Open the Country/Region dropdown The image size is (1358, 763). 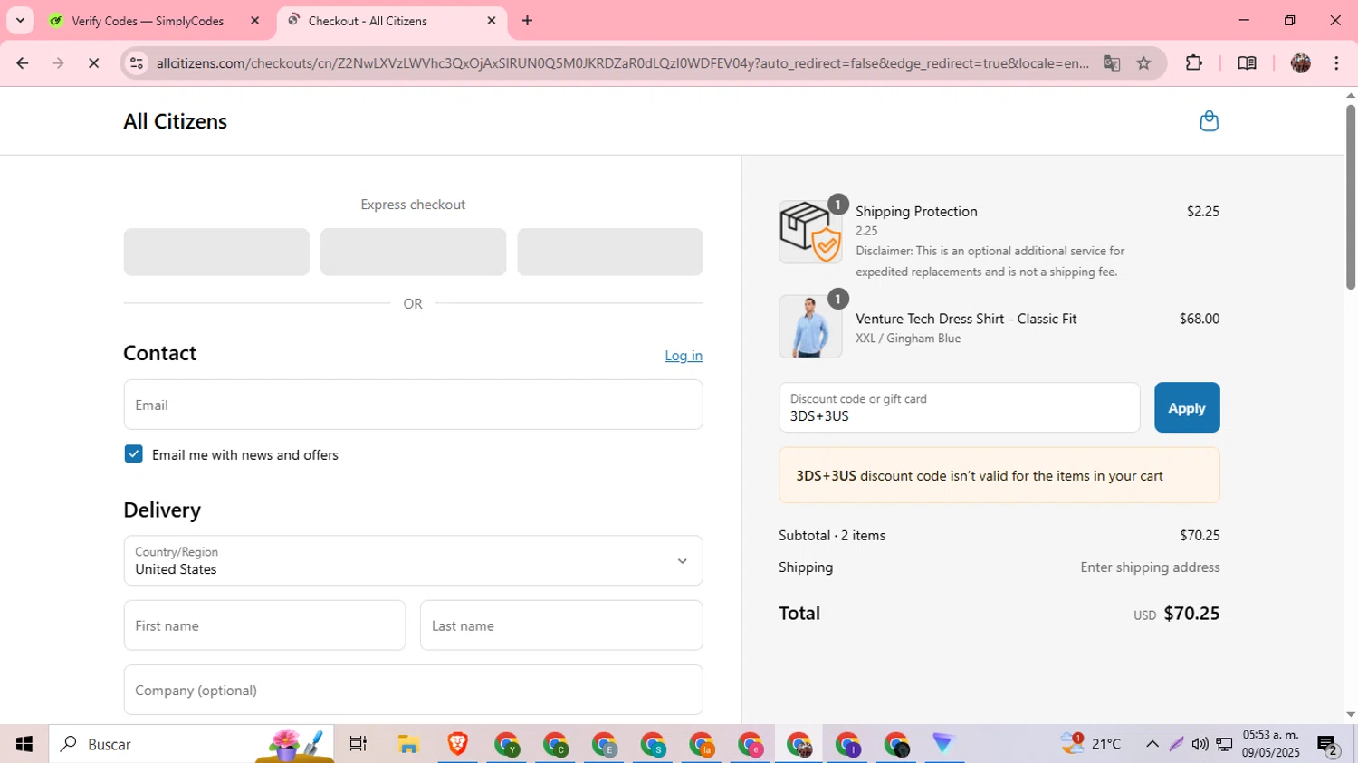[413, 560]
